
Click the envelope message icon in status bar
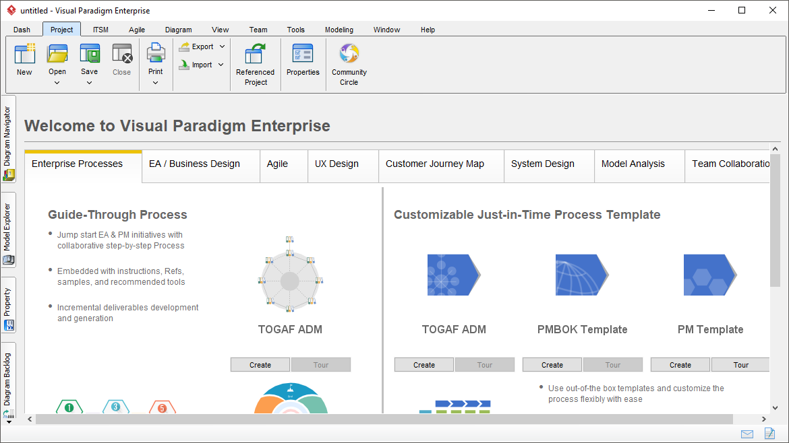coord(747,434)
